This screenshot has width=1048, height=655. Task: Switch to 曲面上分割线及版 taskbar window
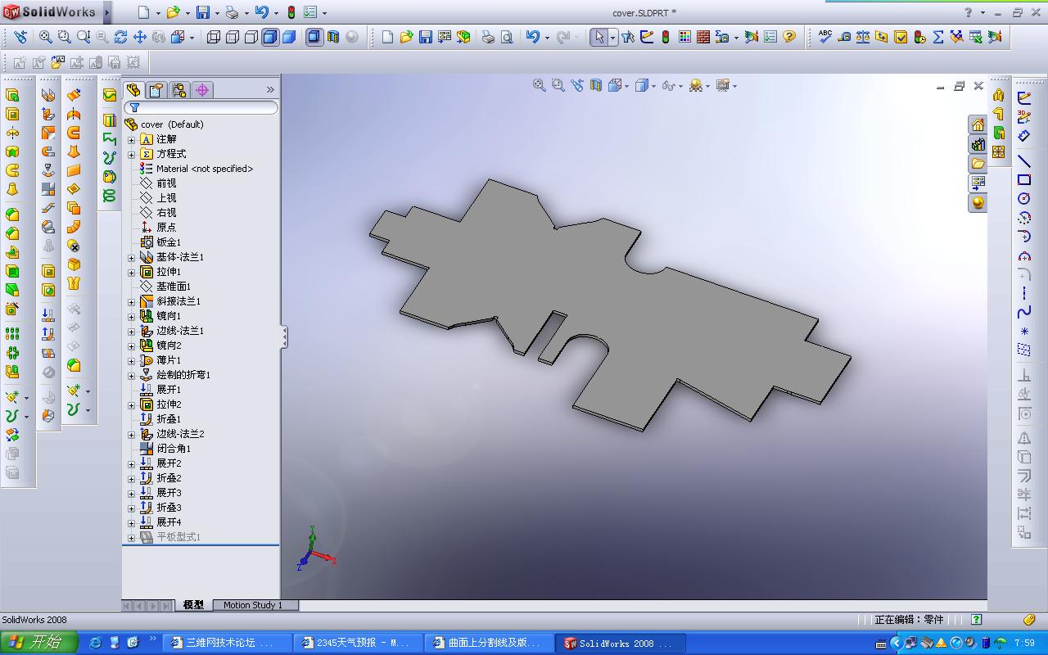[489, 644]
